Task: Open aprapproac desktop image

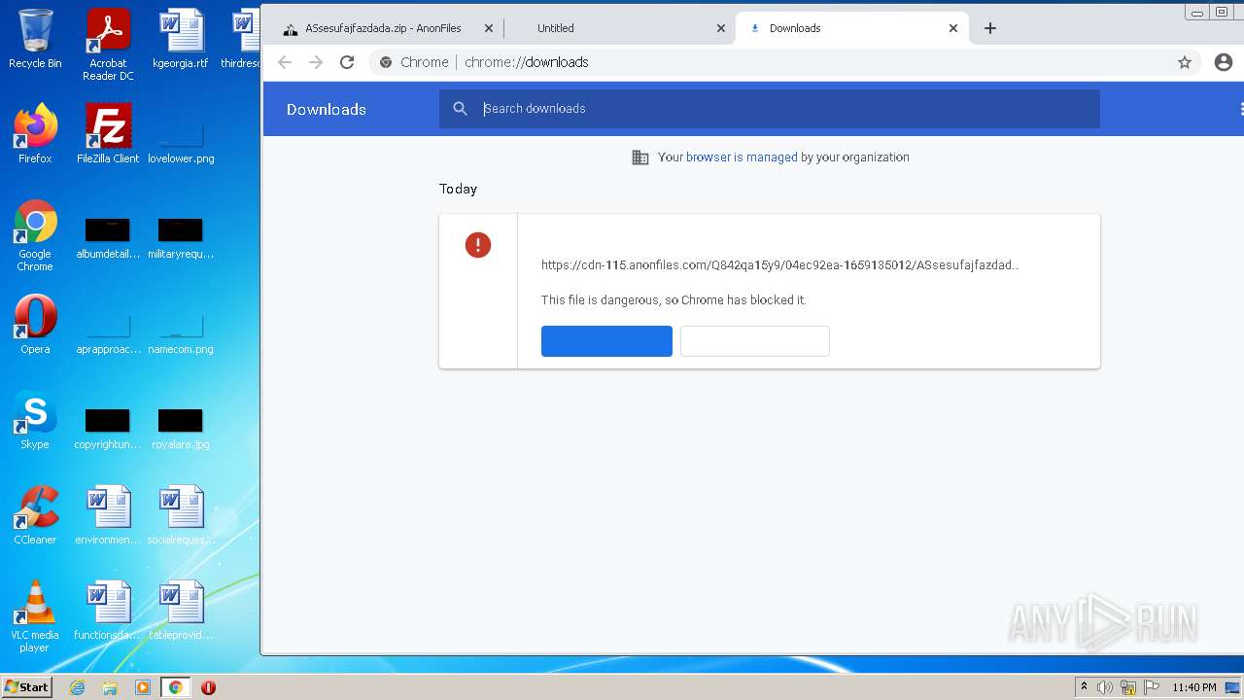Action: [108, 332]
